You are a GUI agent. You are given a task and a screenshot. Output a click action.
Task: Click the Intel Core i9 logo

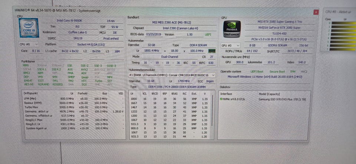point(29,28)
